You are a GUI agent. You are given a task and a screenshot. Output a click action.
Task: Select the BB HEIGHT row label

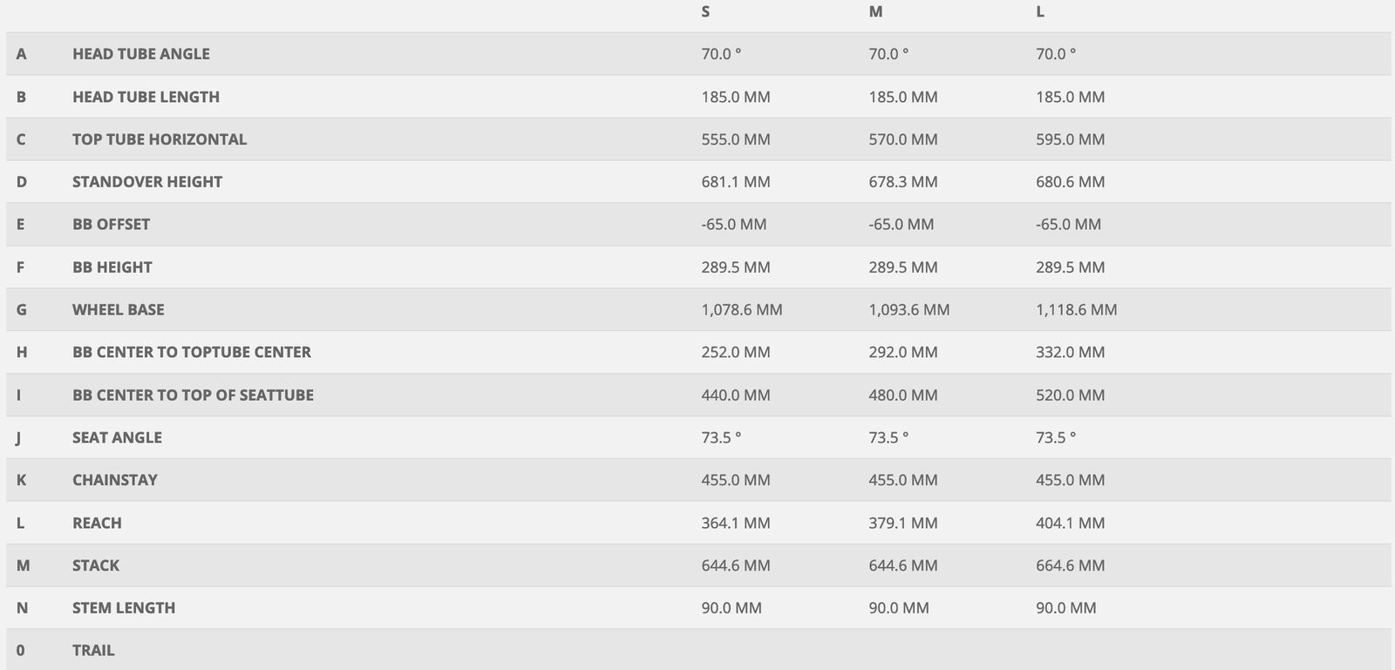(112, 267)
